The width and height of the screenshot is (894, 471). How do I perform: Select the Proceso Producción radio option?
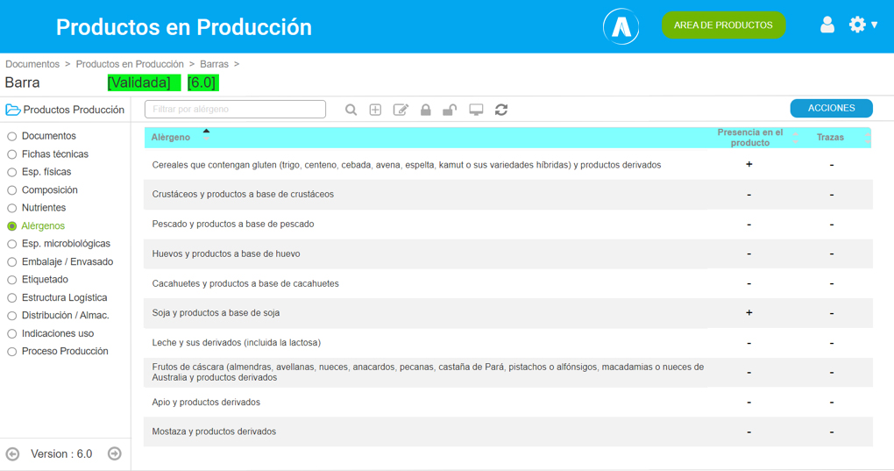(x=12, y=352)
